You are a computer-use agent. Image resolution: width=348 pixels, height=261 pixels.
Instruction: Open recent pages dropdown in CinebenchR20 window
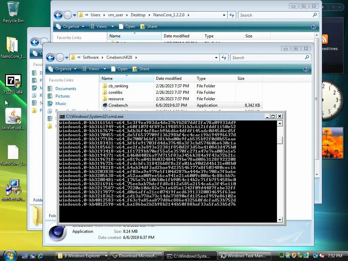(67, 58)
